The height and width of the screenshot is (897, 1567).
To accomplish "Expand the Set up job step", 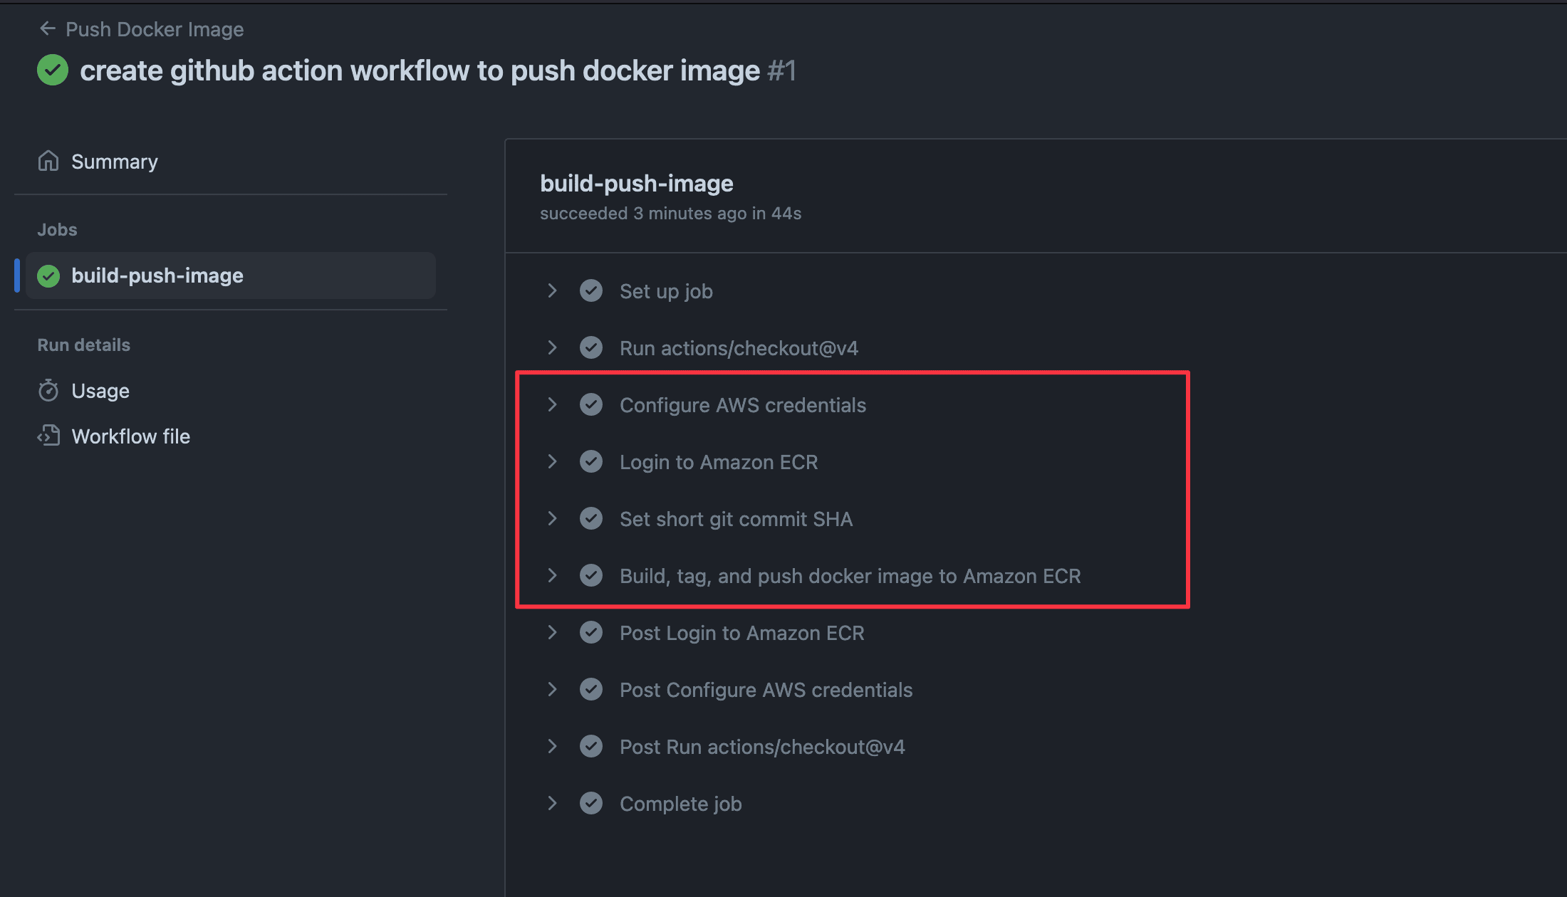I will click(x=552, y=290).
